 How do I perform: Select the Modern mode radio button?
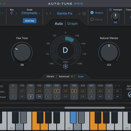pos(92,13)
